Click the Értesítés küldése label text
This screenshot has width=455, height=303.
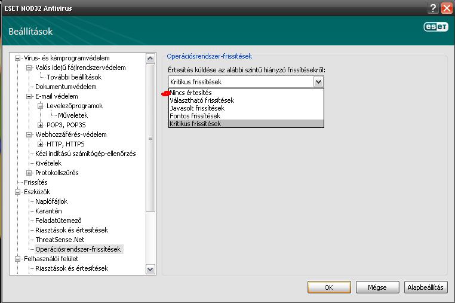coord(247,70)
